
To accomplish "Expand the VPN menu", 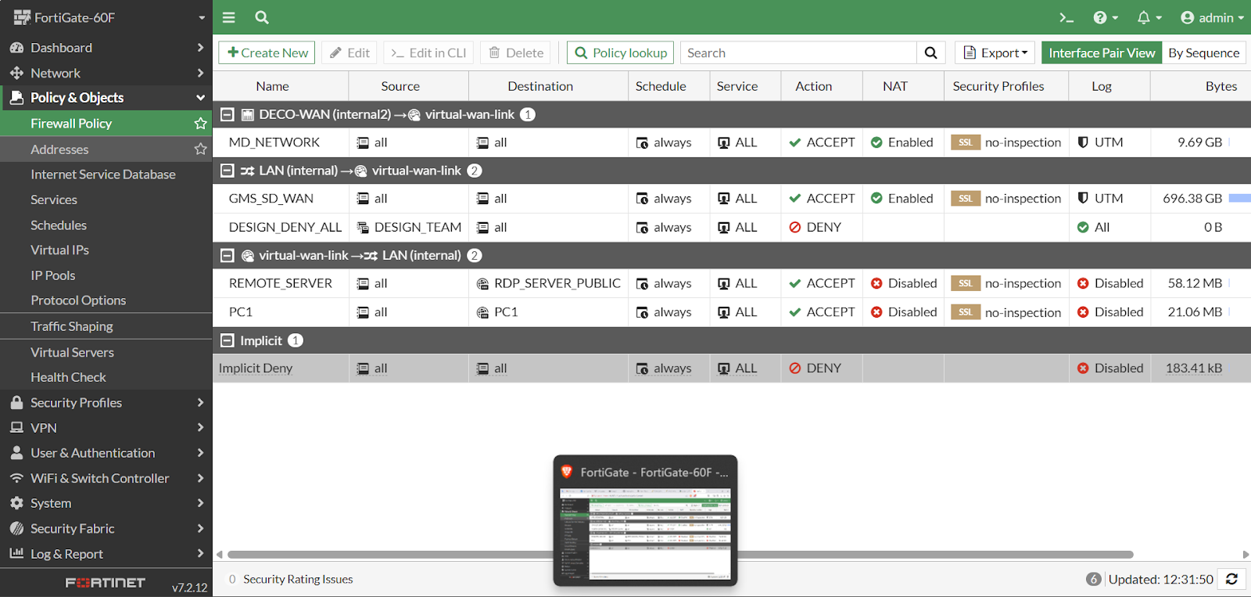I will click(x=106, y=428).
